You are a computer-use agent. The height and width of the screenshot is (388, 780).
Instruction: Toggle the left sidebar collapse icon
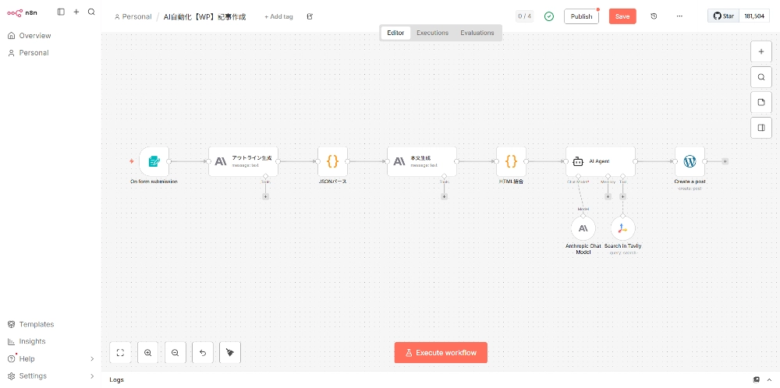click(x=61, y=12)
